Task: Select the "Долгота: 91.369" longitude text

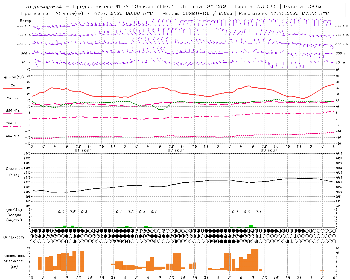Action: tap(203, 7)
